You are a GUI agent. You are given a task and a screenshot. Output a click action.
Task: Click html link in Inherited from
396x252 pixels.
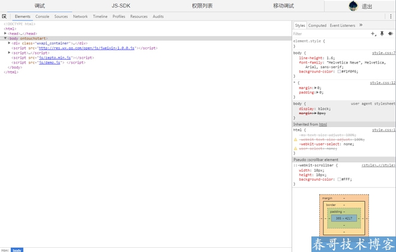pyautogui.click(x=323, y=125)
